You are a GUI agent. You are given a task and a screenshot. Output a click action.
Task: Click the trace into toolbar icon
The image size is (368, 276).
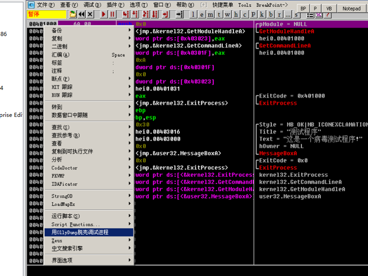pyautogui.click(x=146, y=14)
